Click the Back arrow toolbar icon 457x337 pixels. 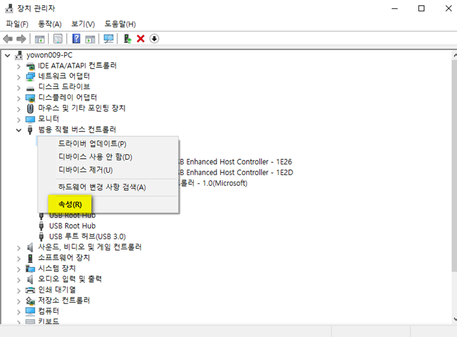pyautogui.click(x=8, y=39)
